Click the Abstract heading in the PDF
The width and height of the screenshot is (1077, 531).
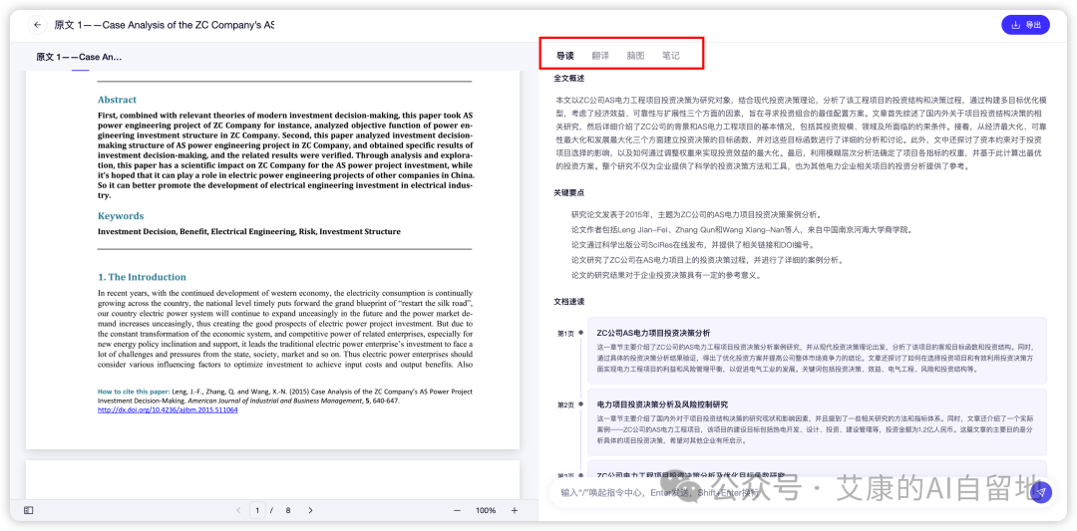click(x=117, y=100)
